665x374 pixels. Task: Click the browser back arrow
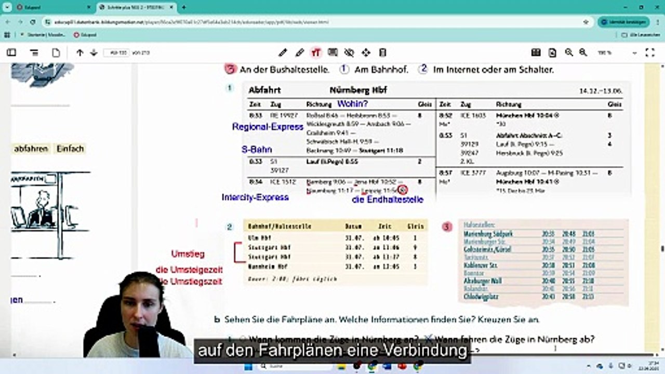point(7,22)
